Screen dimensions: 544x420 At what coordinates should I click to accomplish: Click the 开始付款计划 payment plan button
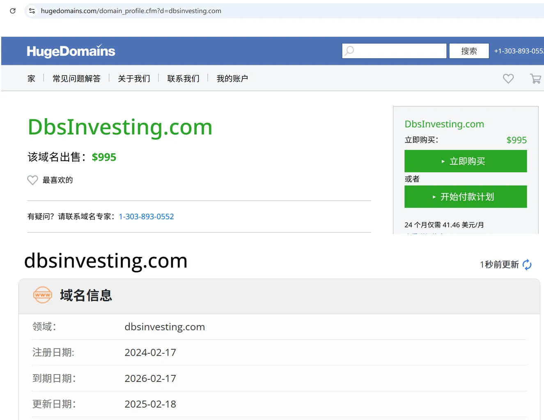click(466, 197)
